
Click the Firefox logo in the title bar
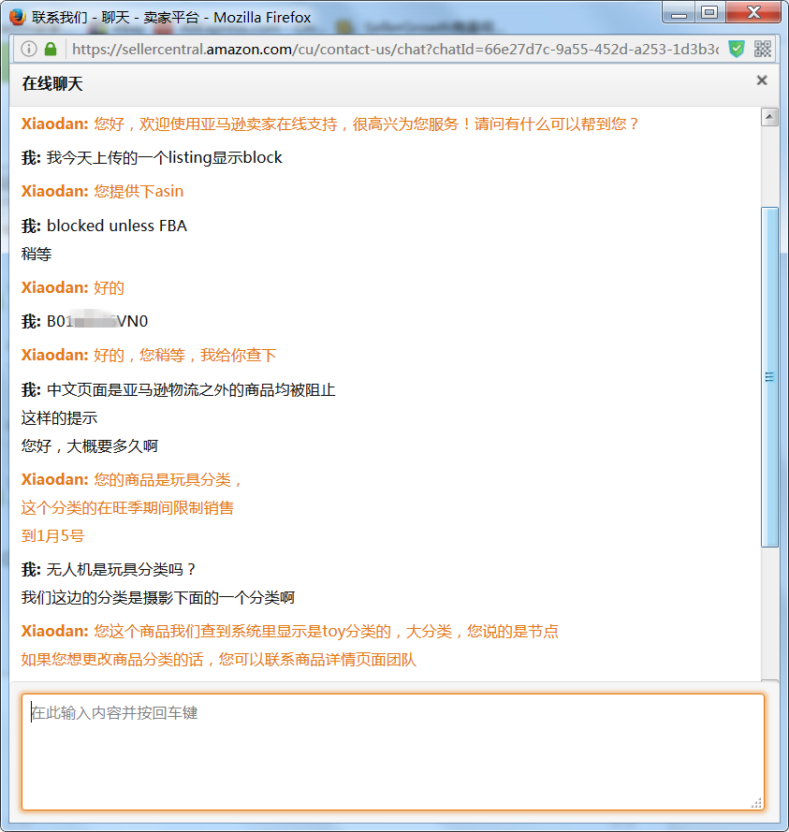pos(17,17)
